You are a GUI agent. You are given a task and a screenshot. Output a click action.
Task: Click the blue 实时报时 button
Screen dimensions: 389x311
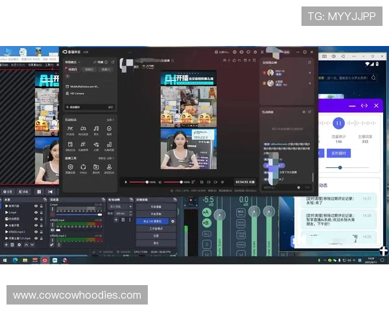pos(338,154)
